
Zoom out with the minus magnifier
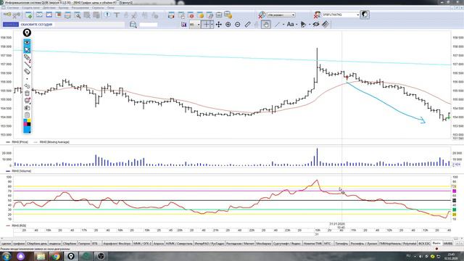point(238,24)
